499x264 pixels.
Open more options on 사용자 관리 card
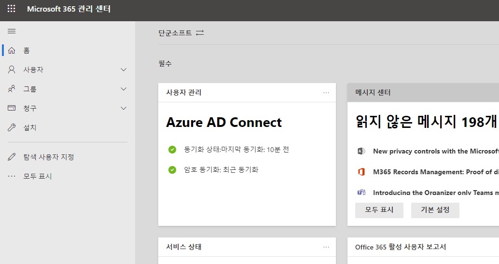326,93
